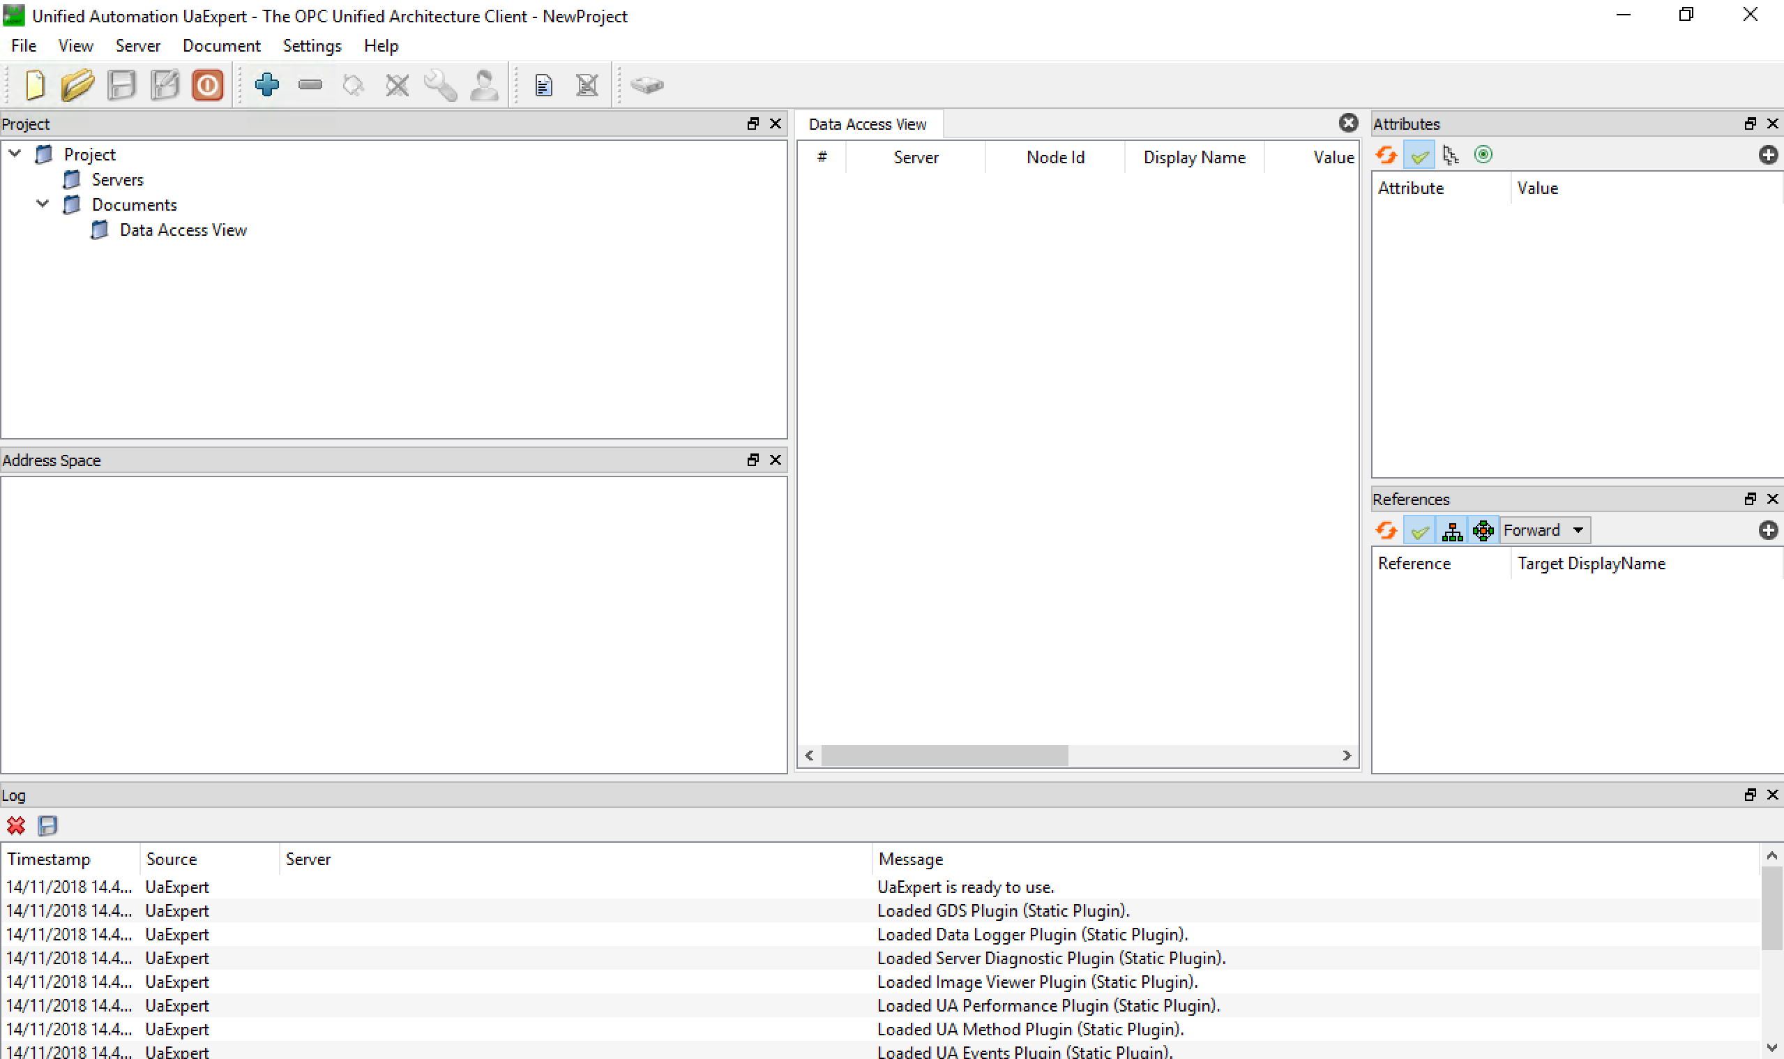Add a document with the page icon
1784x1059 pixels.
543,85
